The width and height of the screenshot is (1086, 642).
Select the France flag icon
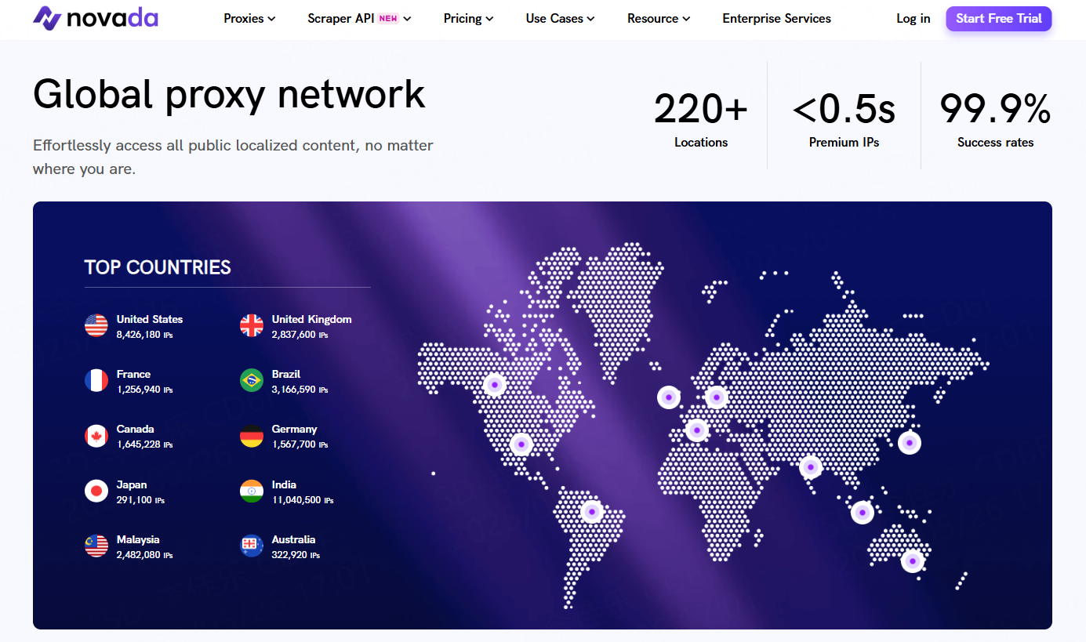coord(96,380)
